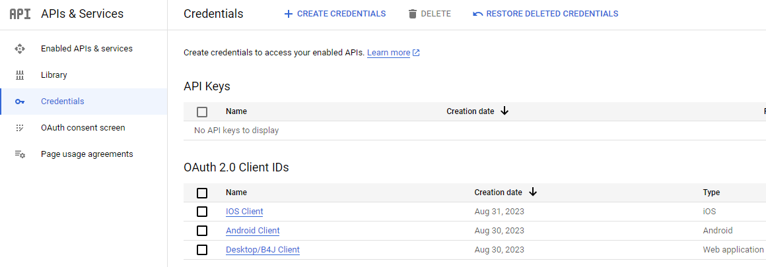The height and width of the screenshot is (267, 766).
Task: Click the Credentials key icon
Action: [20, 102]
